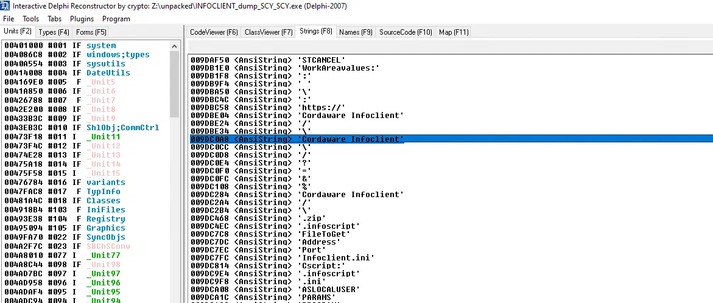
Task: Open the File menu
Action: (x=9, y=19)
